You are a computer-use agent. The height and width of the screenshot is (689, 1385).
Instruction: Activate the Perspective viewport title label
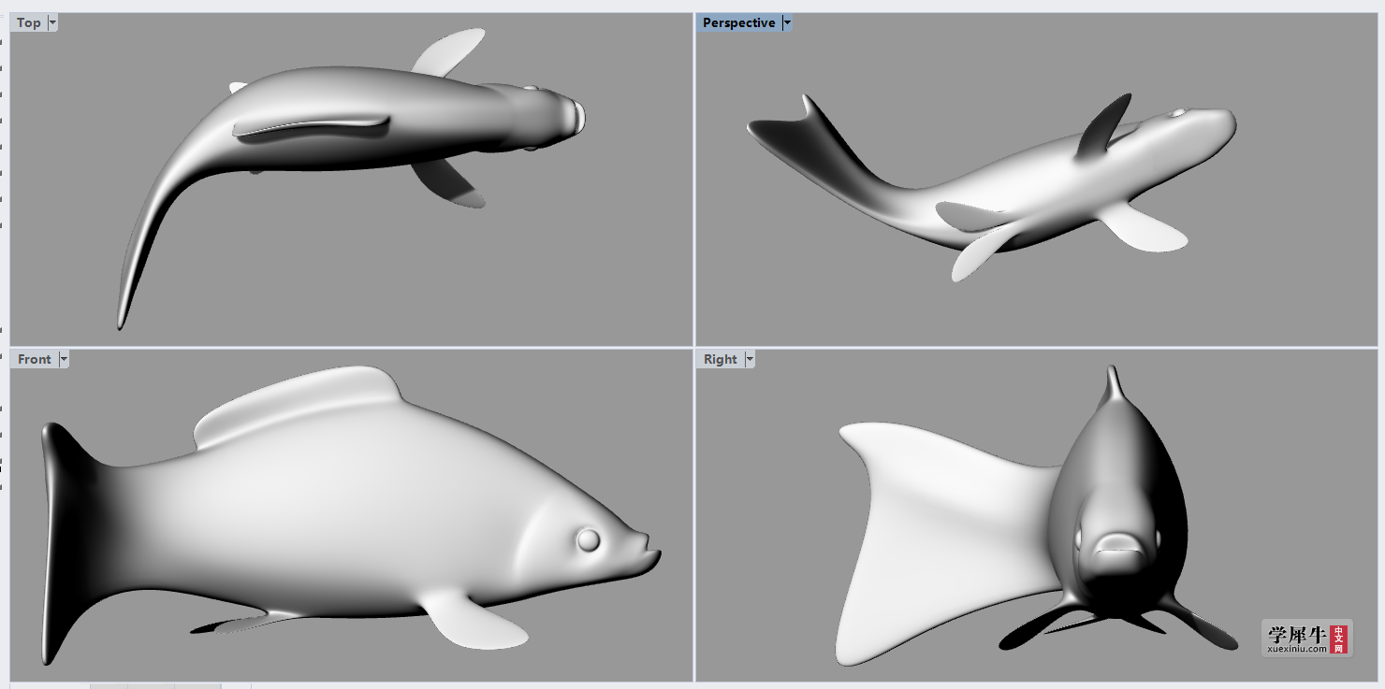pyautogui.click(x=738, y=22)
